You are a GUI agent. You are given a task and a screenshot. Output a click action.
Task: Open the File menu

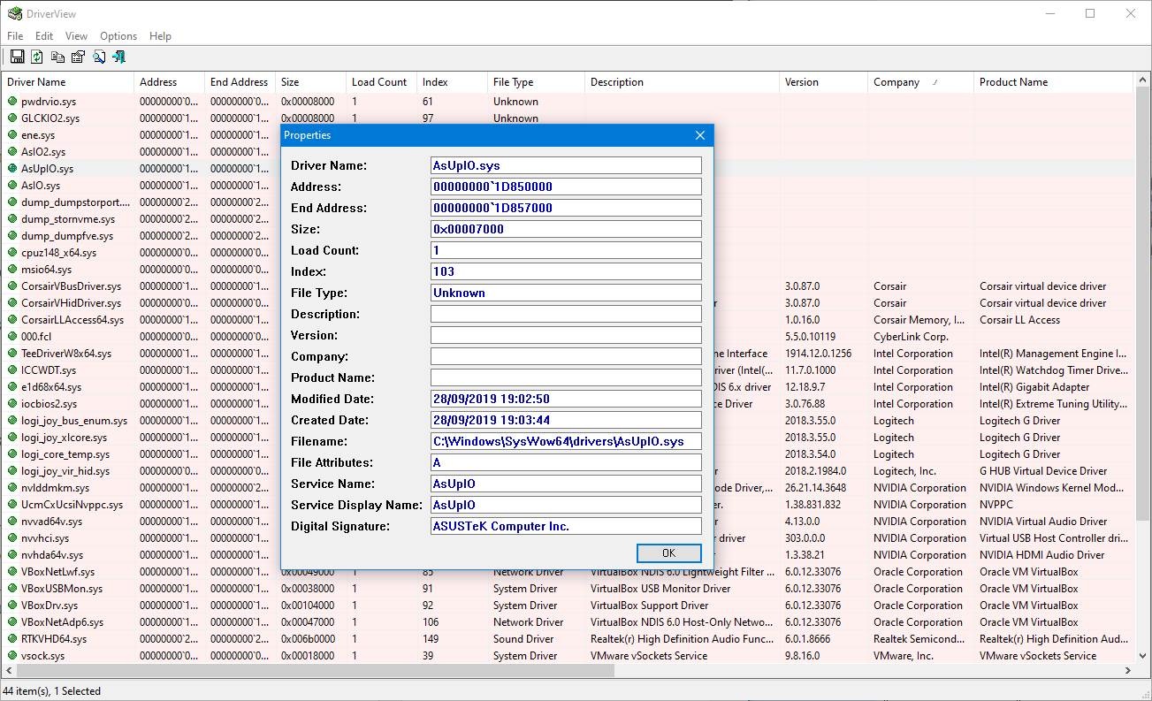point(15,36)
